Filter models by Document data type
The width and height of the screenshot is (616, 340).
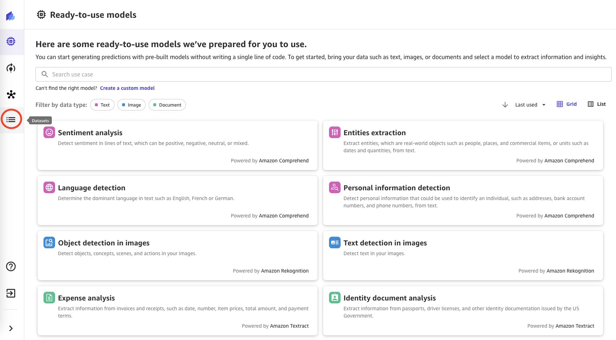[167, 105]
